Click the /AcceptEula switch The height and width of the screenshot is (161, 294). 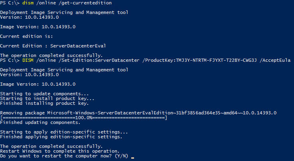[275, 60]
